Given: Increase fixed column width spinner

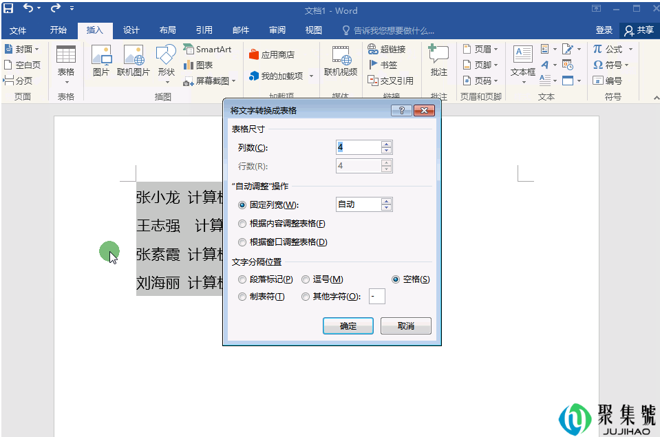Looking at the screenshot, I should tap(386, 201).
